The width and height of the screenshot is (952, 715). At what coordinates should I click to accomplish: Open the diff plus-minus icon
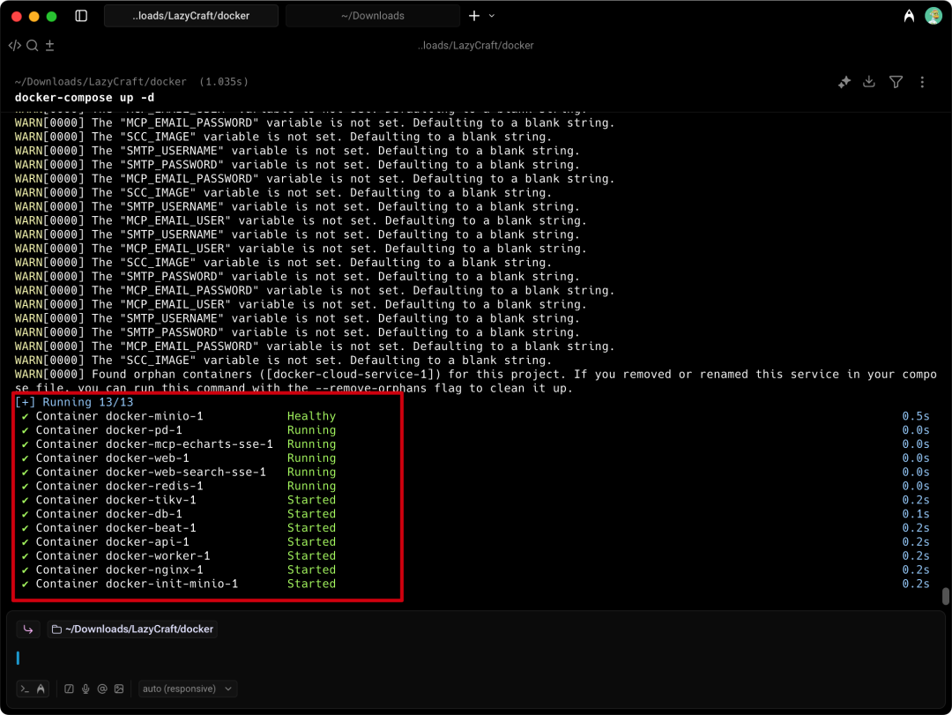pyautogui.click(x=49, y=46)
